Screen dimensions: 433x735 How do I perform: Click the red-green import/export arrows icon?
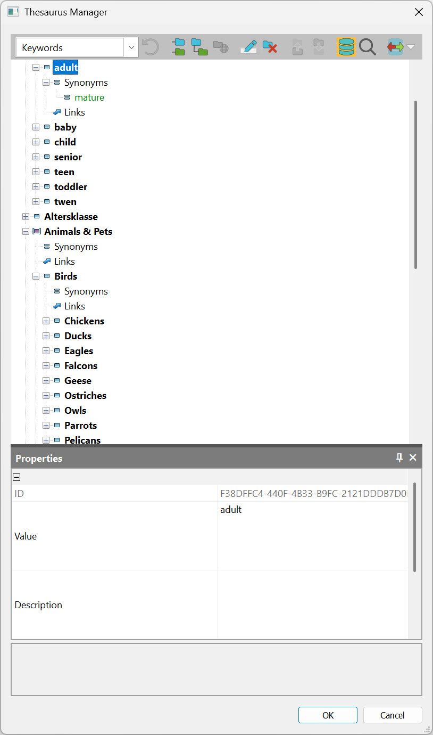[395, 47]
